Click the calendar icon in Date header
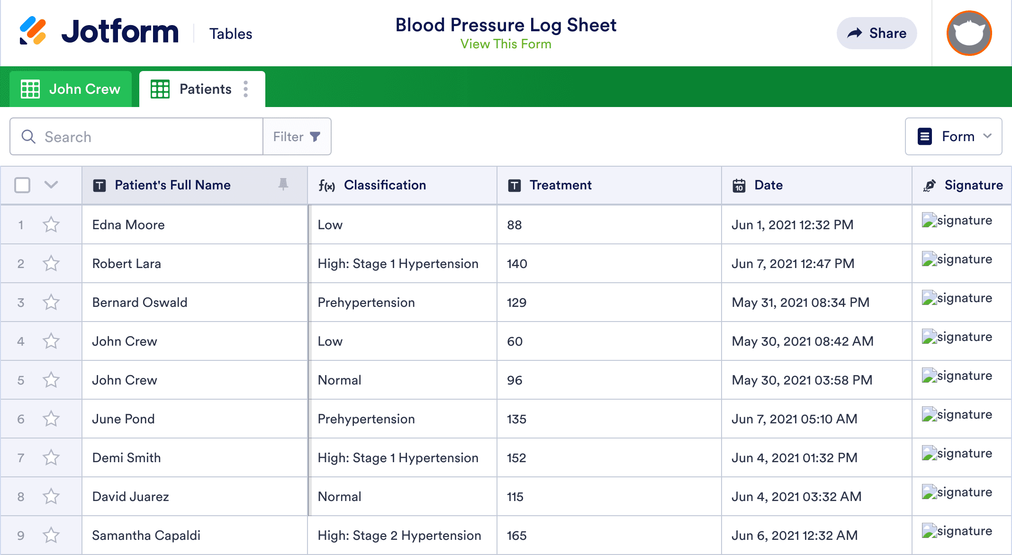This screenshot has height=555, width=1012. pos(739,186)
